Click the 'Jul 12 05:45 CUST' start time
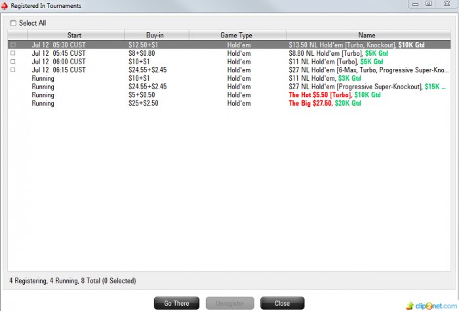 (x=58, y=53)
